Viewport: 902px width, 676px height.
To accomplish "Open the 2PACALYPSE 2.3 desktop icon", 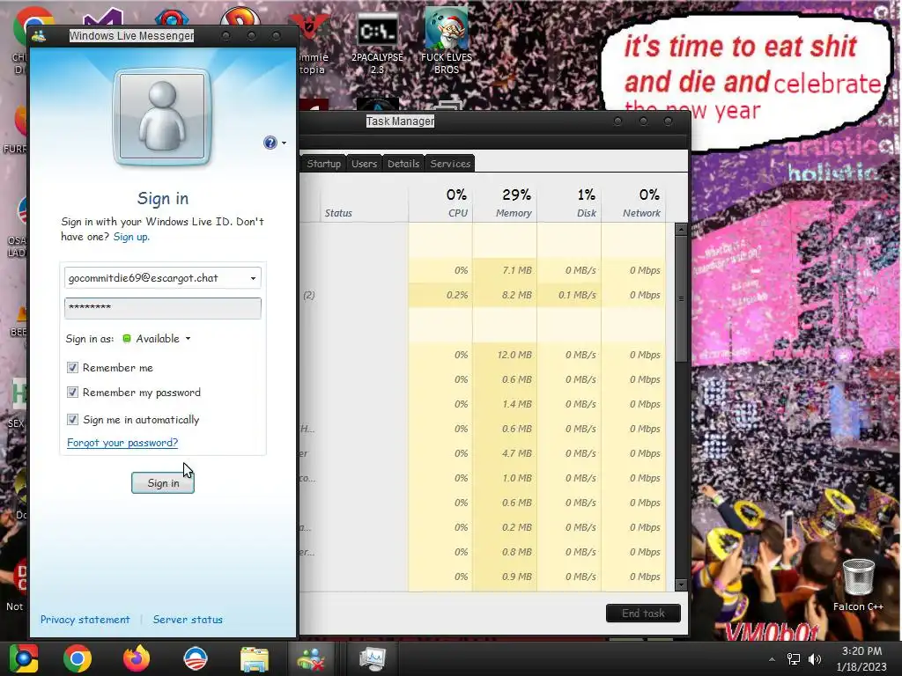I will [x=377, y=44].
